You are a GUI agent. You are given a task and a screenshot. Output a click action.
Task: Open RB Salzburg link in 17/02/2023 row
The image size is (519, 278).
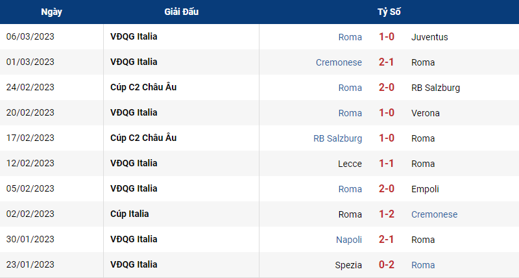[x=337, y=138]
